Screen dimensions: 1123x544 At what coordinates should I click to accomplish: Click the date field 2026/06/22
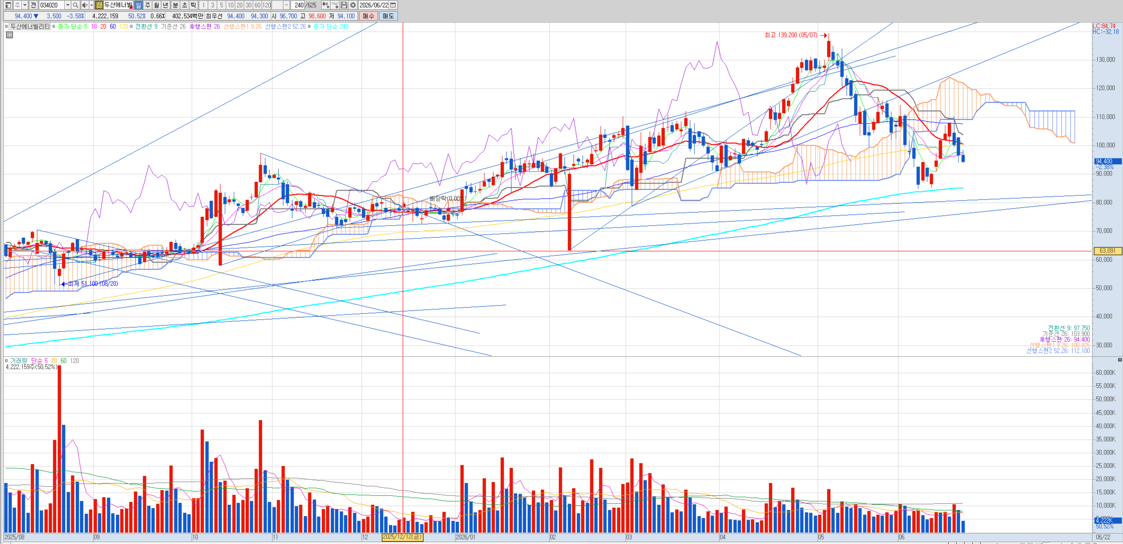pyautogui.click(x=373, y=5)
